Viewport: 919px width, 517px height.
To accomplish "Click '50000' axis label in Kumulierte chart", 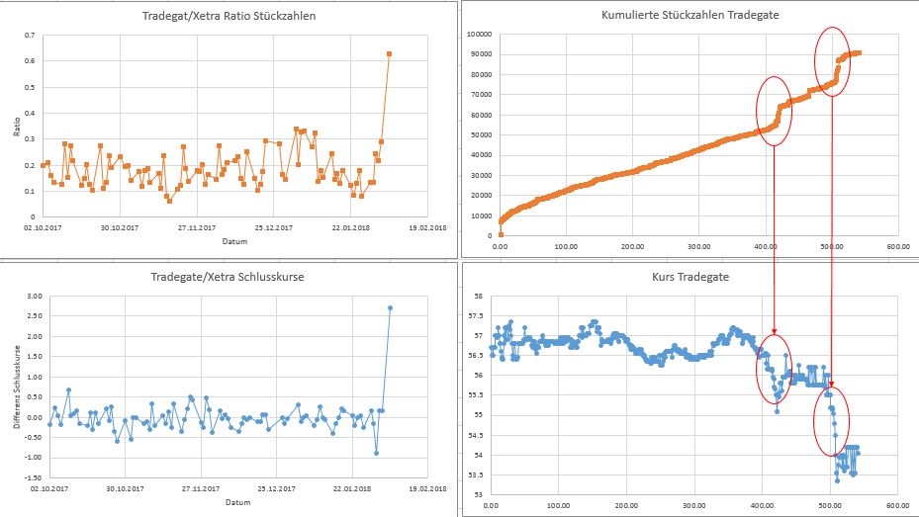I will [481, 135].
